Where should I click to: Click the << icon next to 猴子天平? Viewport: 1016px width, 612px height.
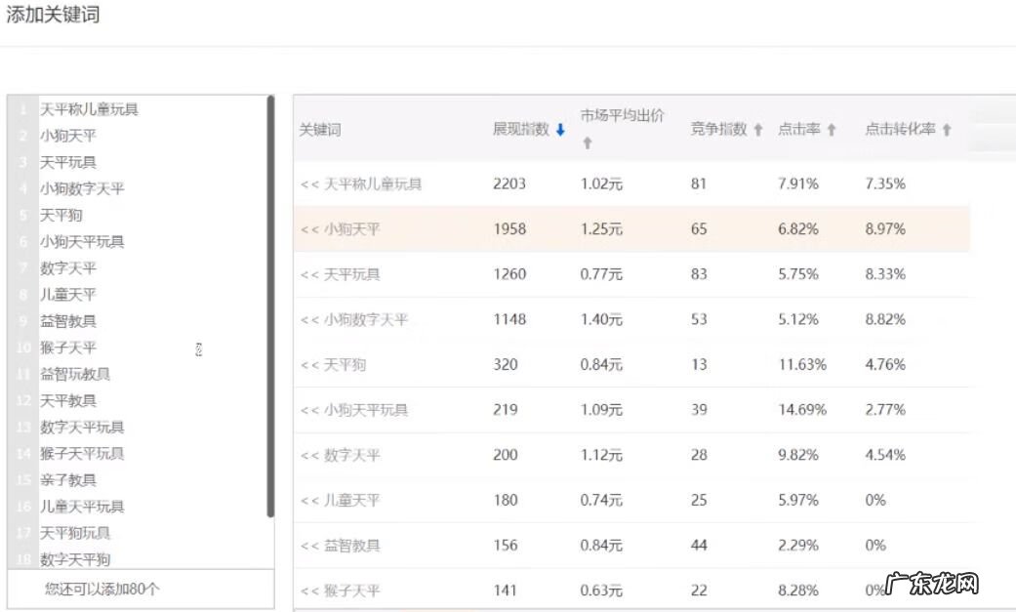click(x=309, y=590)
